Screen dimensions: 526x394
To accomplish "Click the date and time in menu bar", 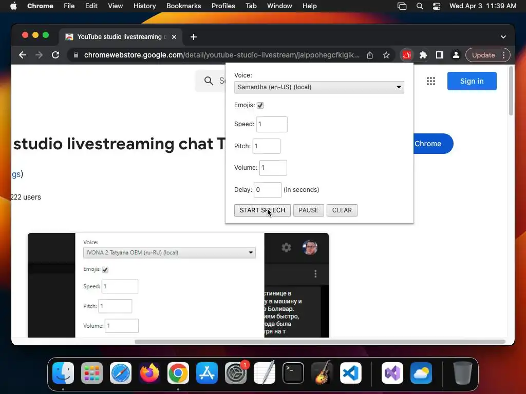I will click(x=483, y=6).
